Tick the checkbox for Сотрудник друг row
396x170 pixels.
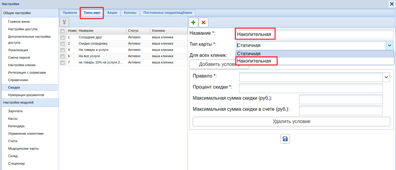point(62,37)
